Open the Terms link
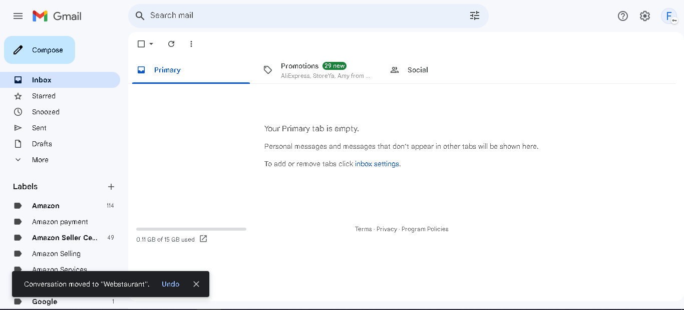 click(x=364, y=229)
